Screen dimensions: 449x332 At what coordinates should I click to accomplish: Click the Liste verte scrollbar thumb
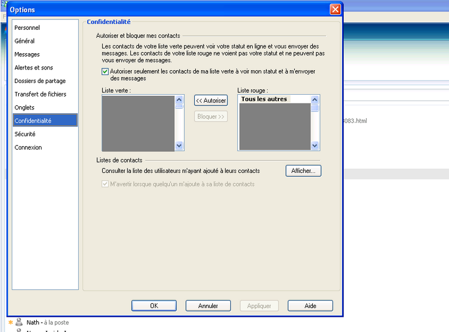(x=179, y=106)
